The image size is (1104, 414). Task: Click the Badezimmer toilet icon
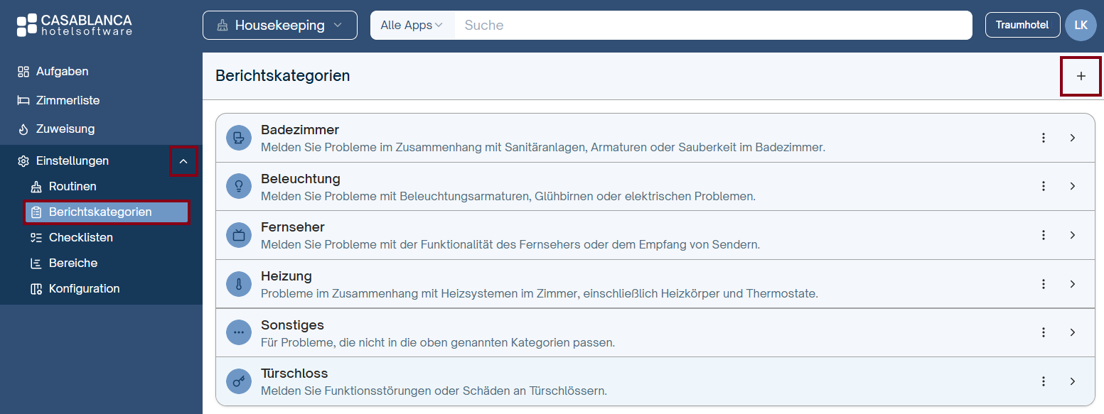[x=239, y=138]
